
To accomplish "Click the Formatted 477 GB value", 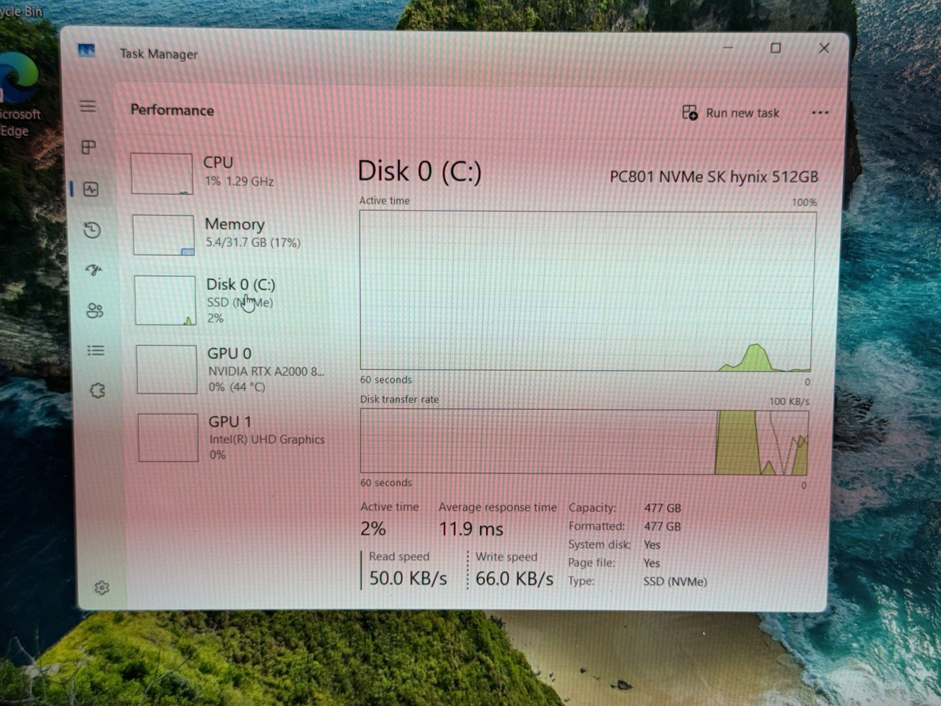I will [662, 527].
